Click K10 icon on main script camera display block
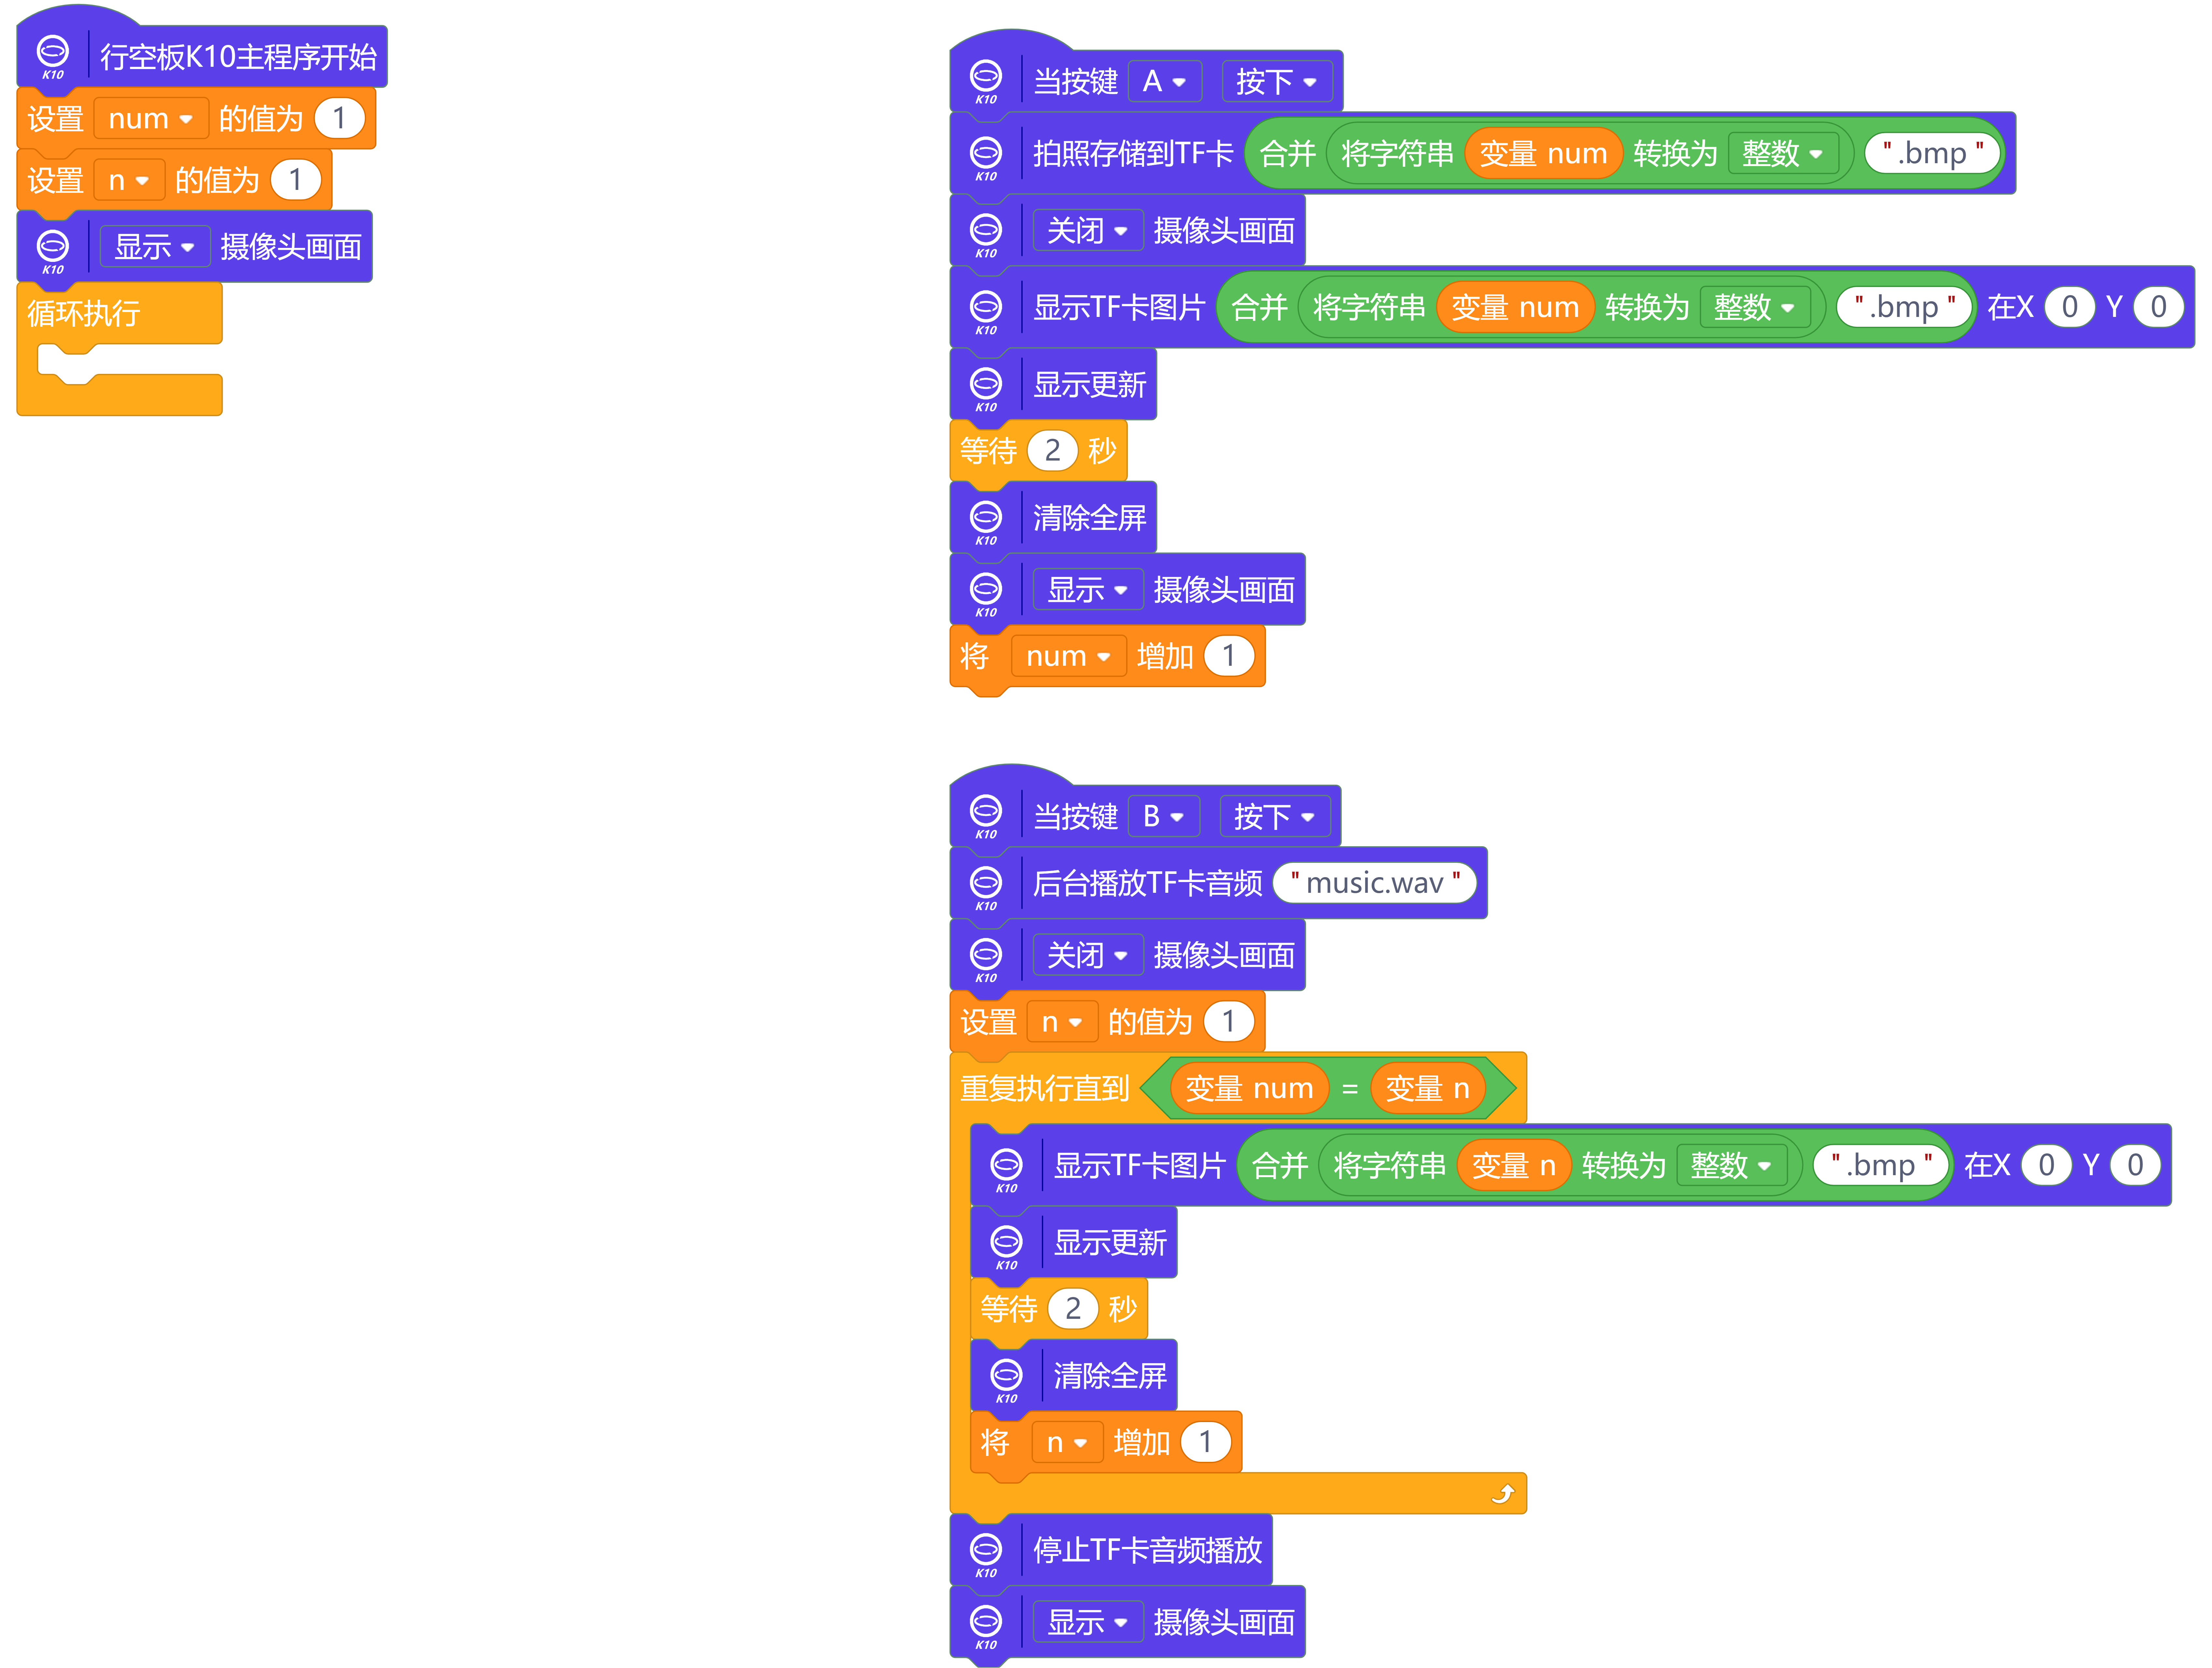Viewport: 2212px width, 1668px height. click(53, 251)
